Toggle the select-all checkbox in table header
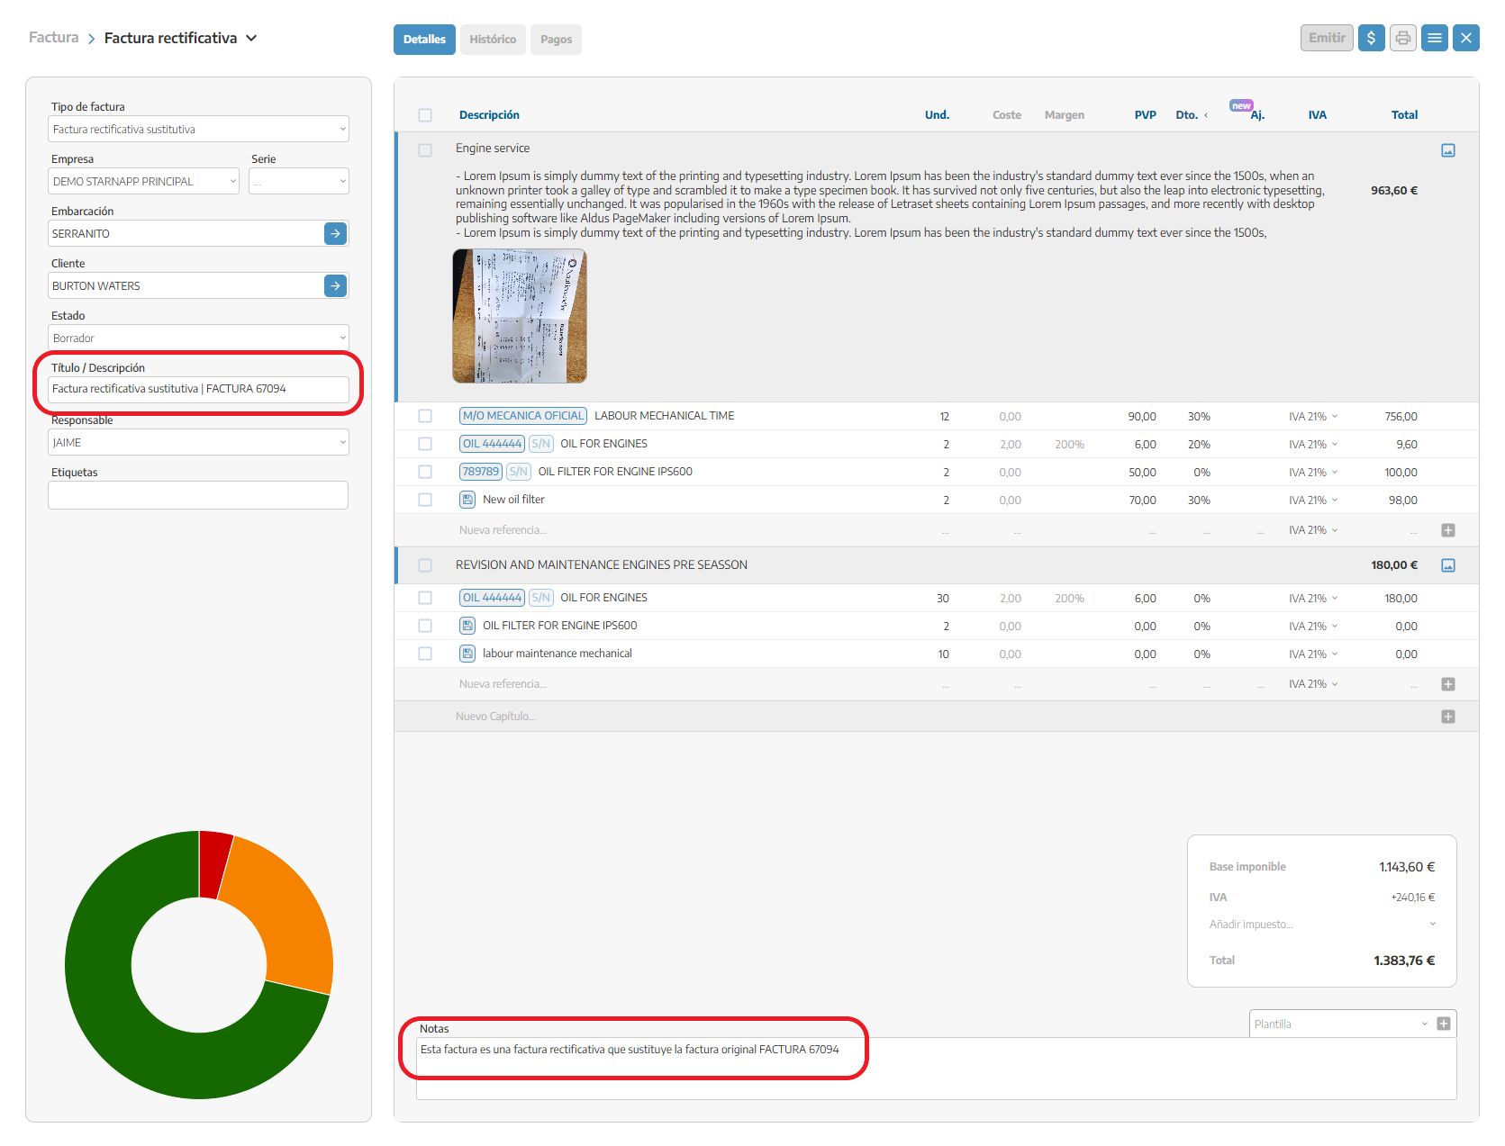1505x1146 pixels. pos(425,115)
